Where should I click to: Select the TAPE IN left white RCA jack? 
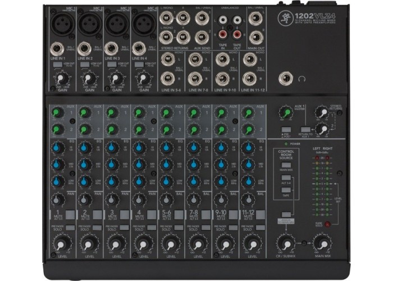point(222,20)
